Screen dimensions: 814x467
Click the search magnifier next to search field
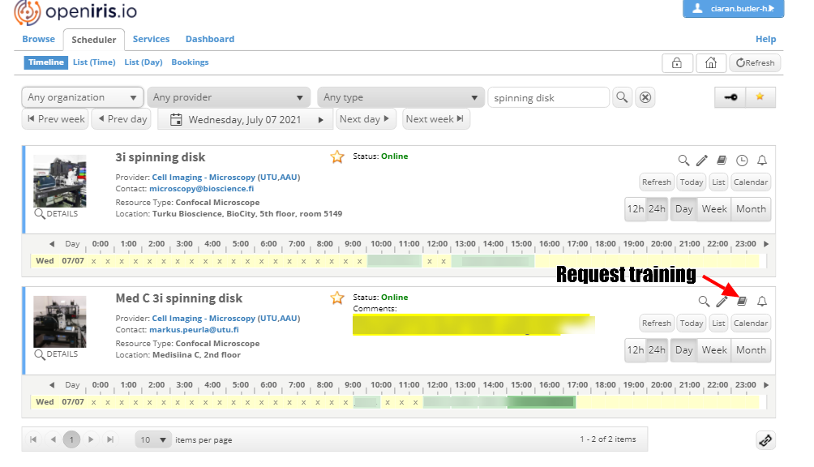[x=622, y=97]
